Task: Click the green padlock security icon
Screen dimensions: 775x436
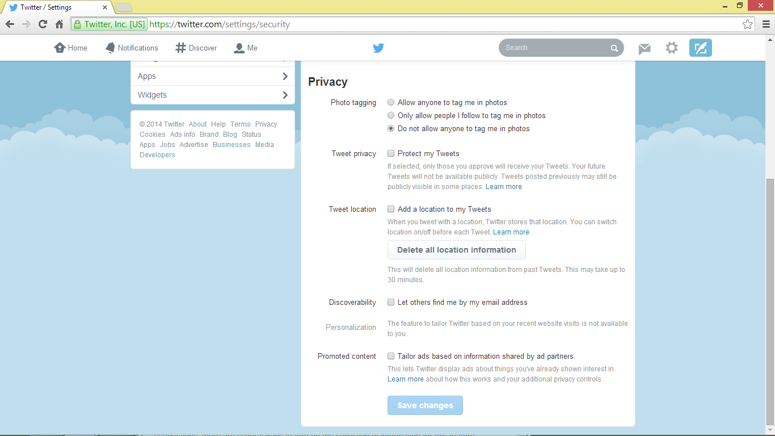Action: 77,24
